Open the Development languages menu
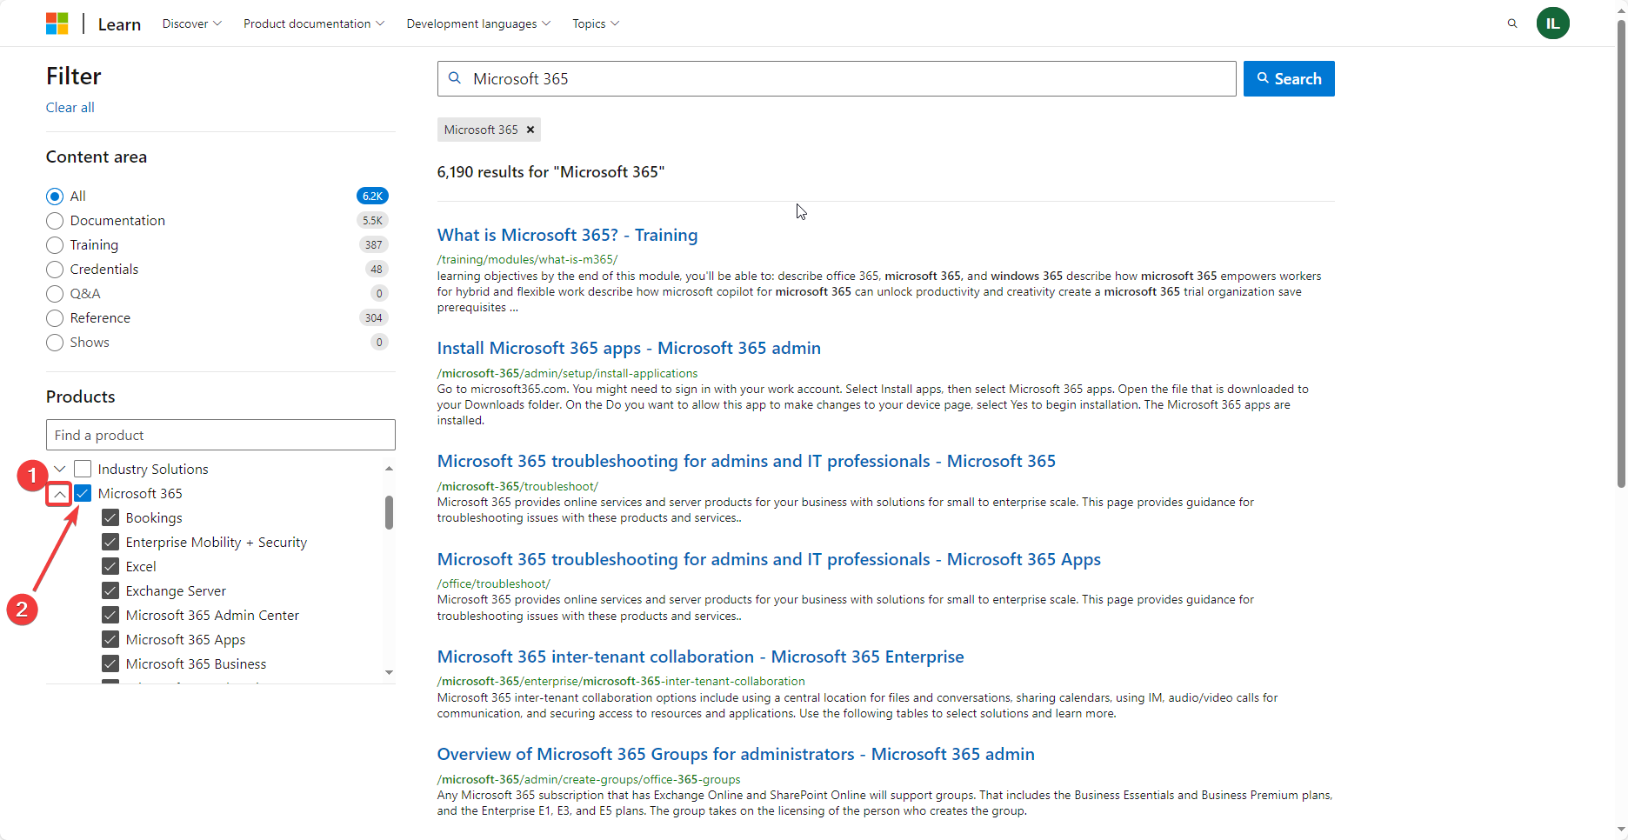This screenshot has width=1628, height=840. pyautogui.click(x=478, y=23)
